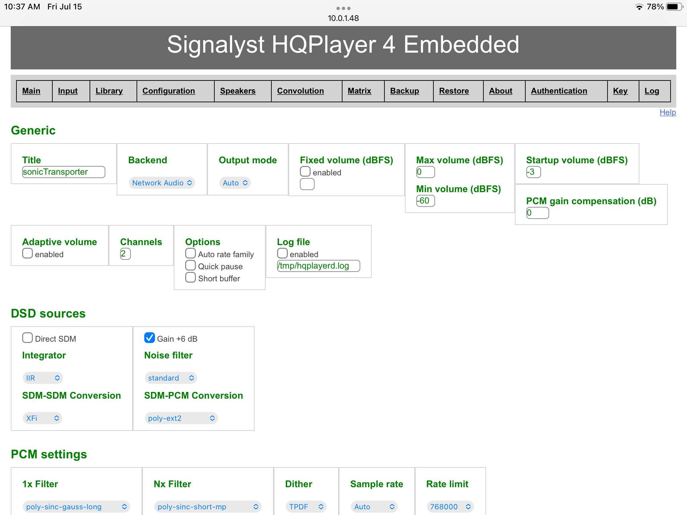Click the log file path field

pyautogui.click(x=319, y=266)
